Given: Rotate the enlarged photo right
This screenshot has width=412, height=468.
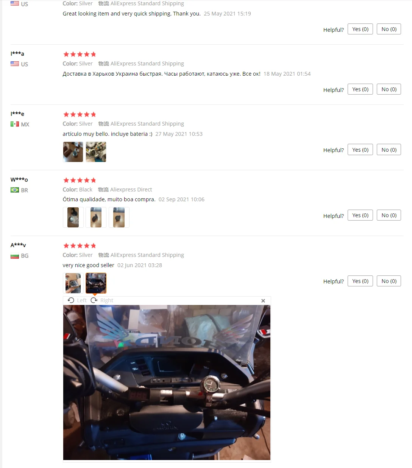Looking at the screenshot, I should [102, 300].
